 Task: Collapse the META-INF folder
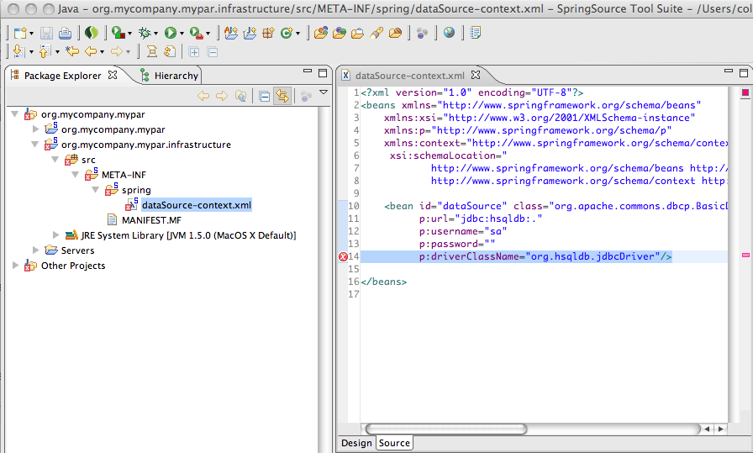[76, 175]
